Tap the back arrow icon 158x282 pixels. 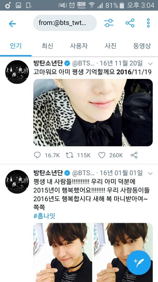click(12, 24)
